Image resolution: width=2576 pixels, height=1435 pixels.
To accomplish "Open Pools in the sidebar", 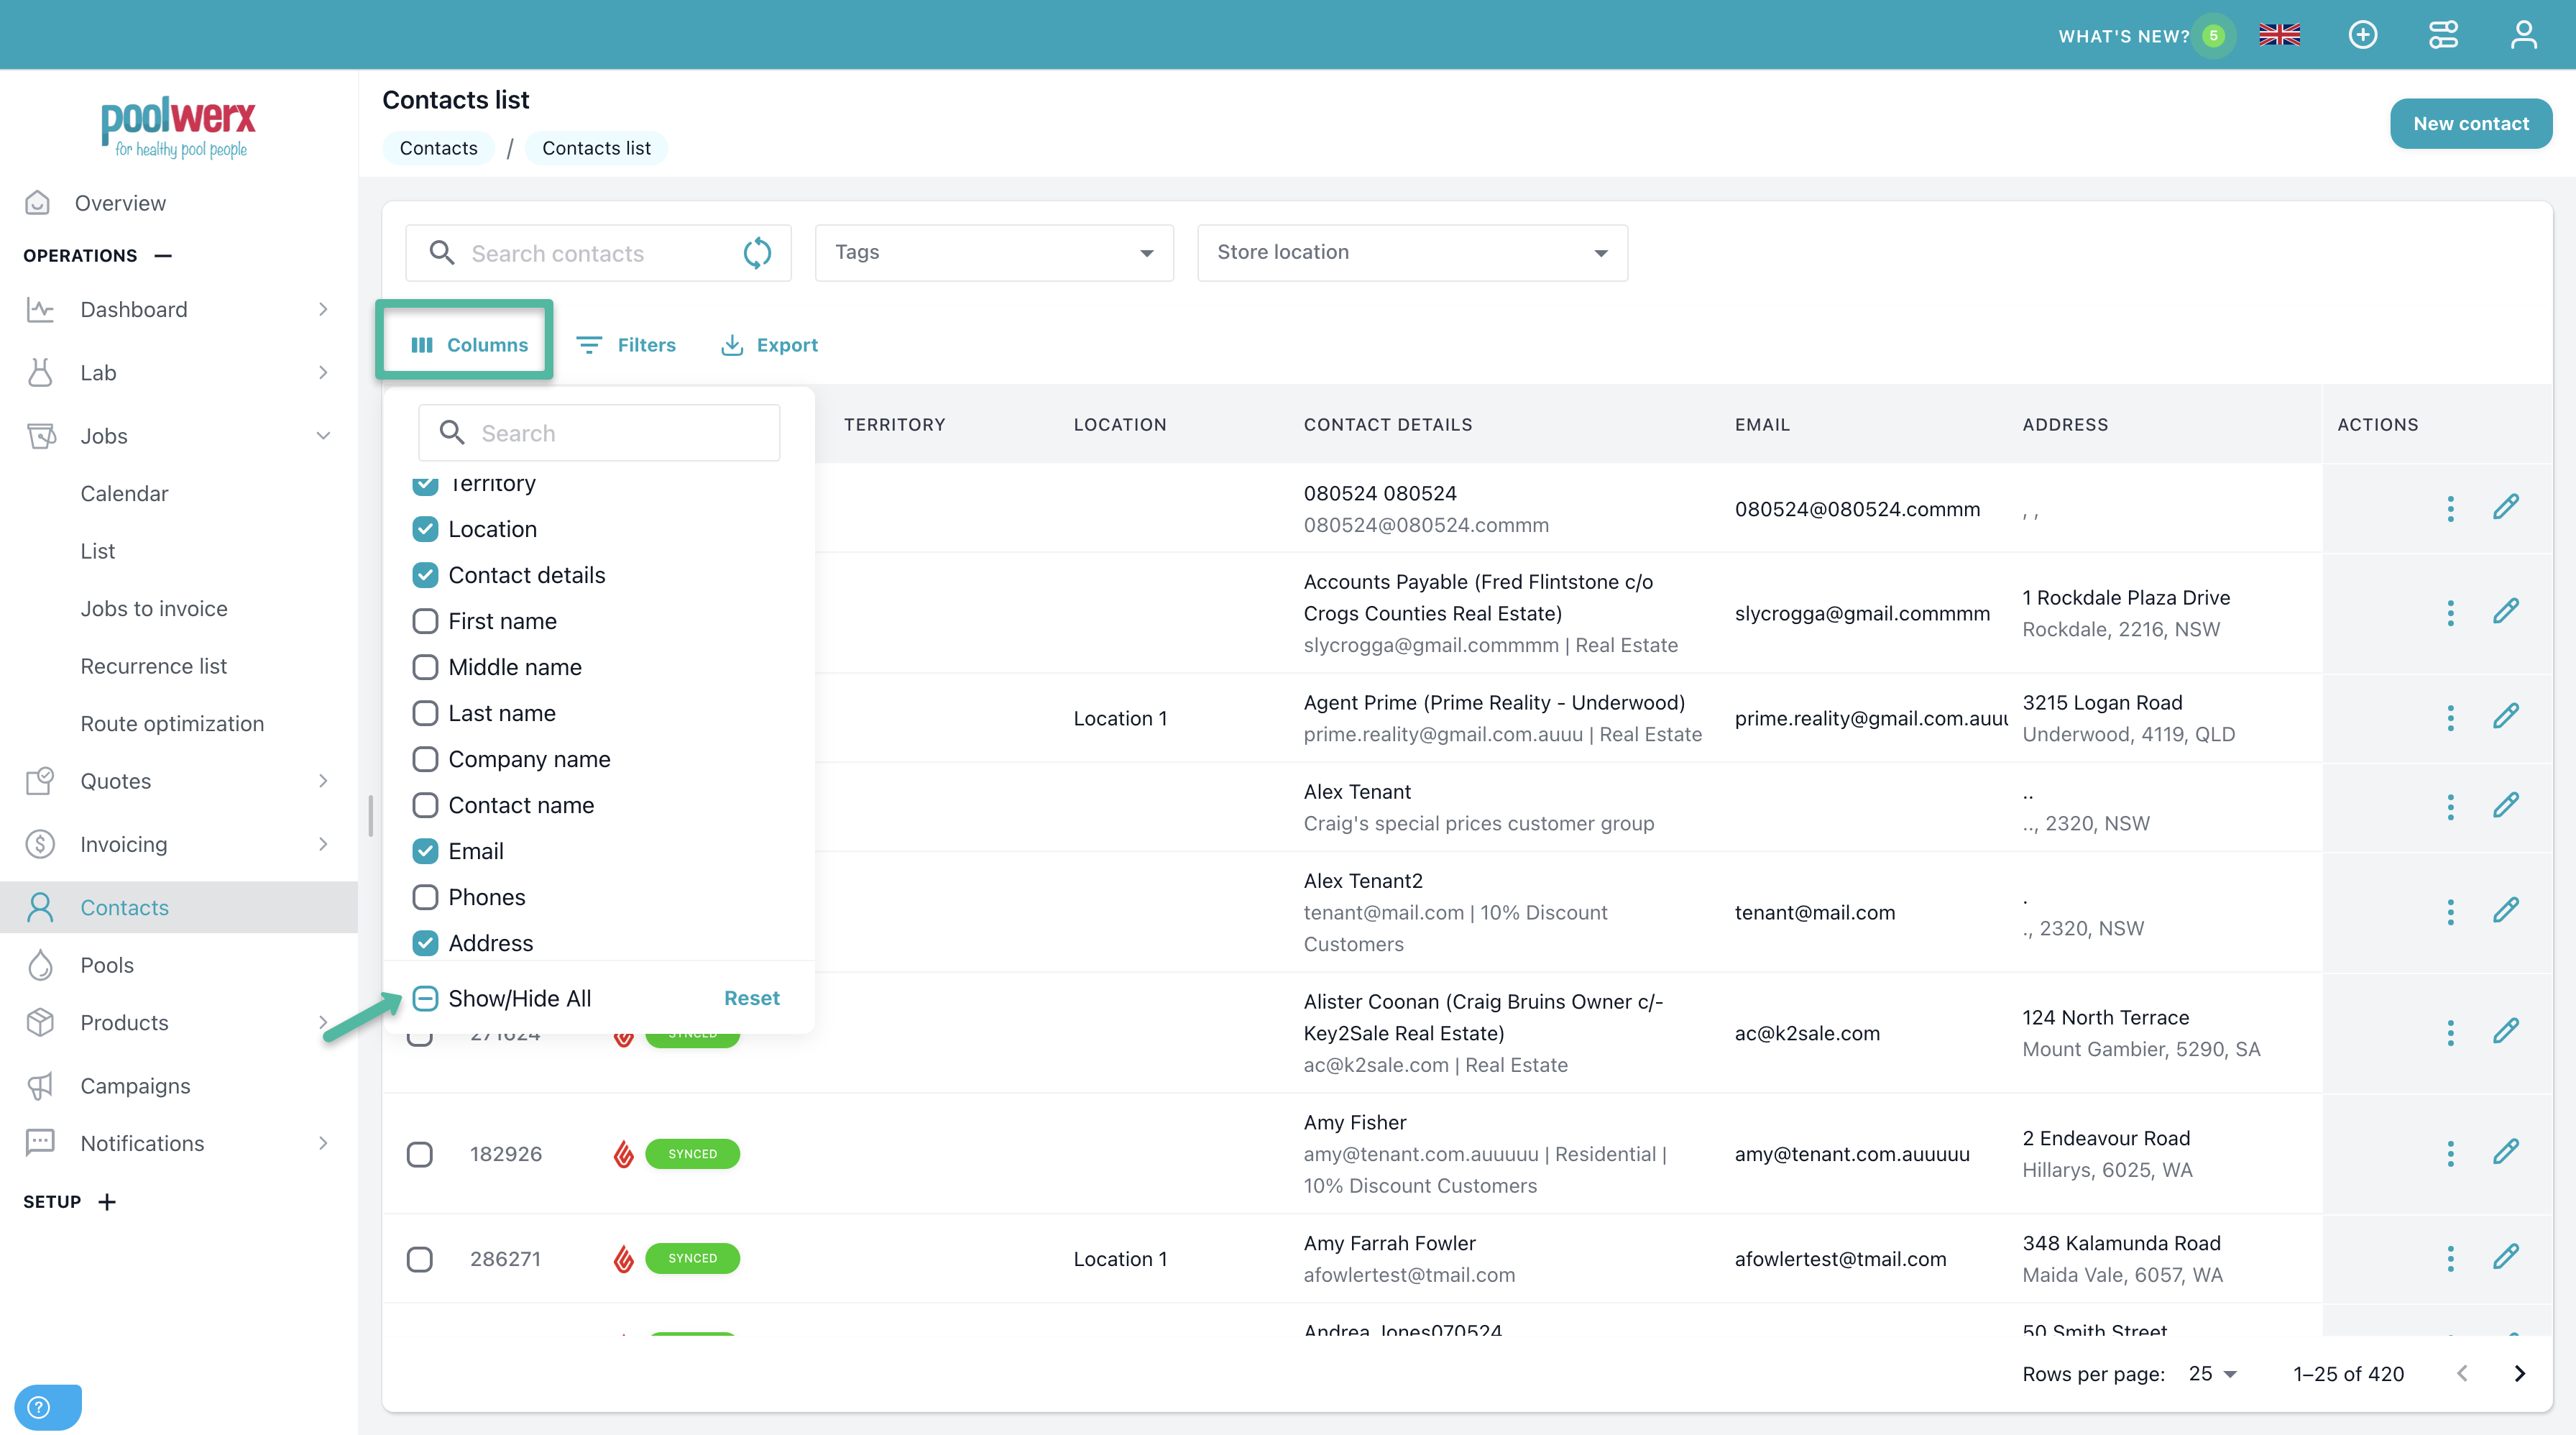I will pos(107,965).
